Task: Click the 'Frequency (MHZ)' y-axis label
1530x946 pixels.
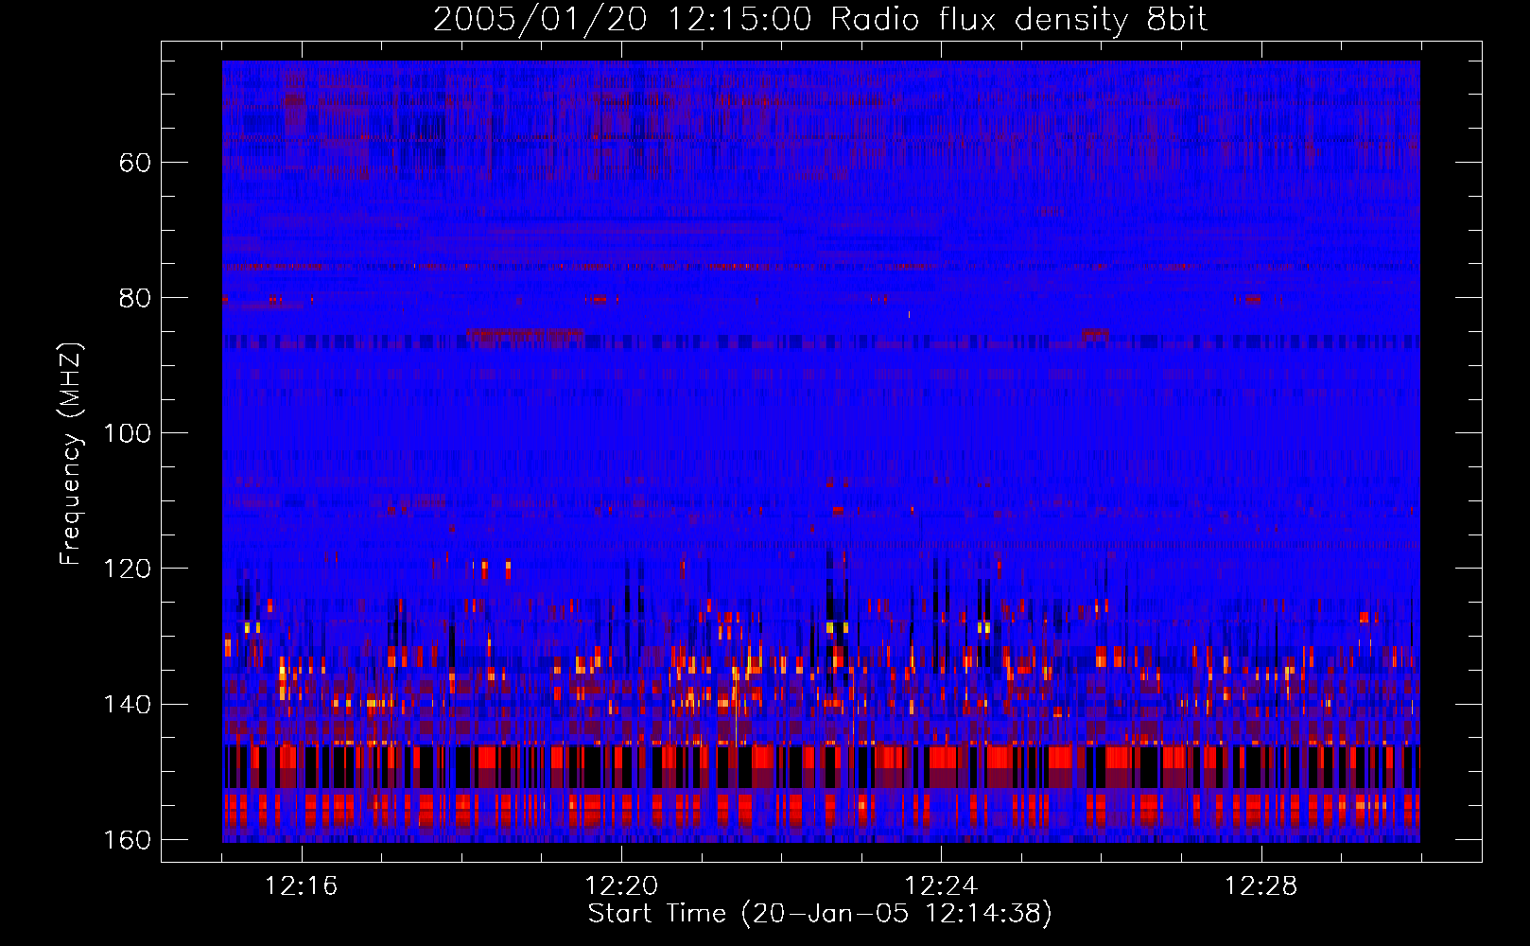Action: coord(71,454)
